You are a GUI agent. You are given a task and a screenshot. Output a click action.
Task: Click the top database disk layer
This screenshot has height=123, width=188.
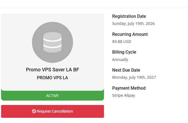[52, 36]
